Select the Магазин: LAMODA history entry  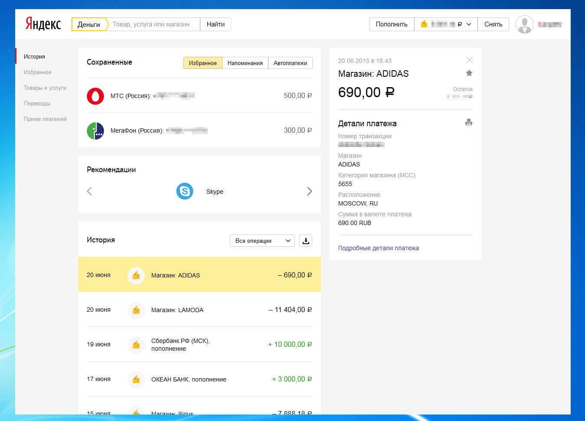click(x=199, y=310)
